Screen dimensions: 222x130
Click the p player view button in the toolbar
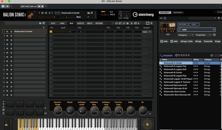(151, 23)
